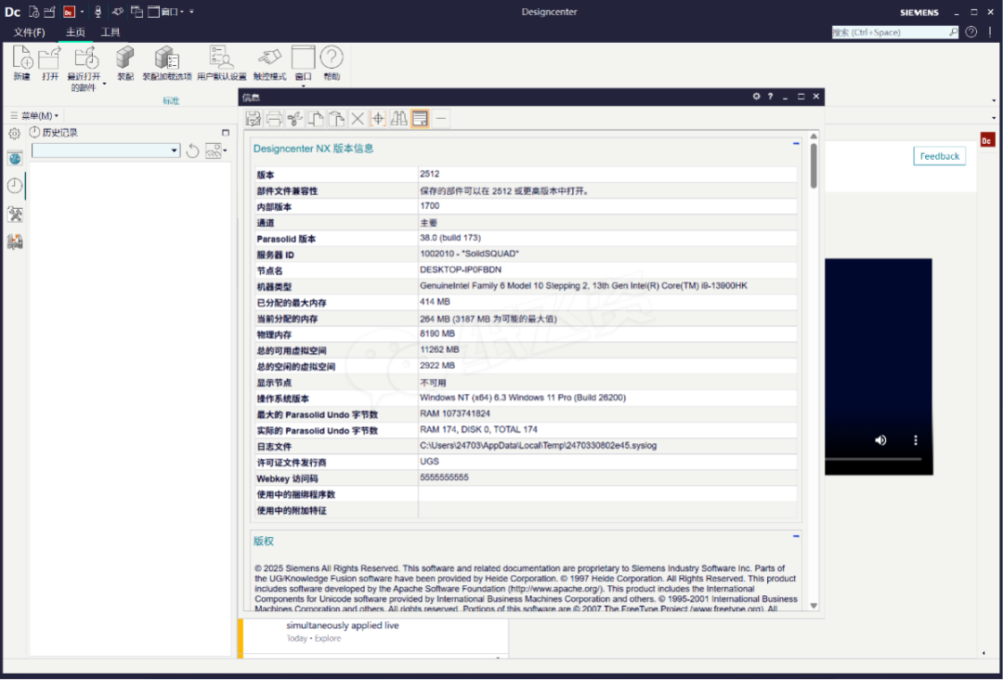Viewport: 1003px width, 680px height.
Task: Collapse the Designcenter NX 版本信息 section
Action: 796,144
